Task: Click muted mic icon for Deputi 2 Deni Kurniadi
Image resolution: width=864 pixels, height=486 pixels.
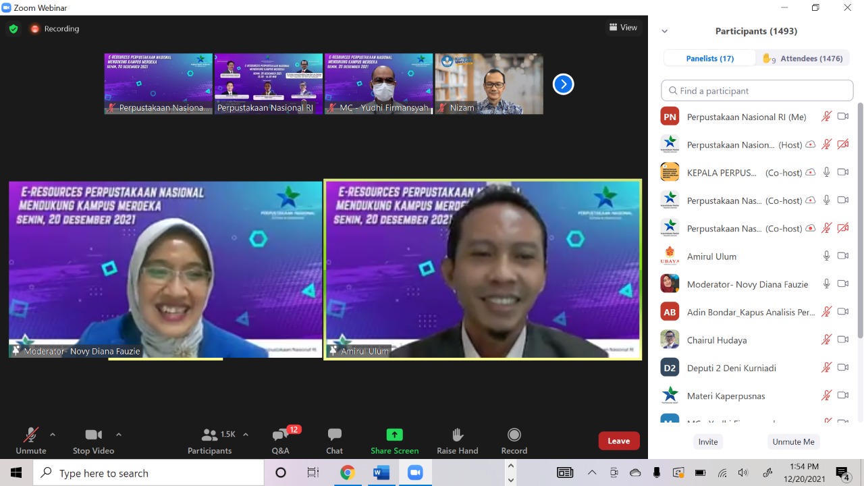Action: (826, 367)
